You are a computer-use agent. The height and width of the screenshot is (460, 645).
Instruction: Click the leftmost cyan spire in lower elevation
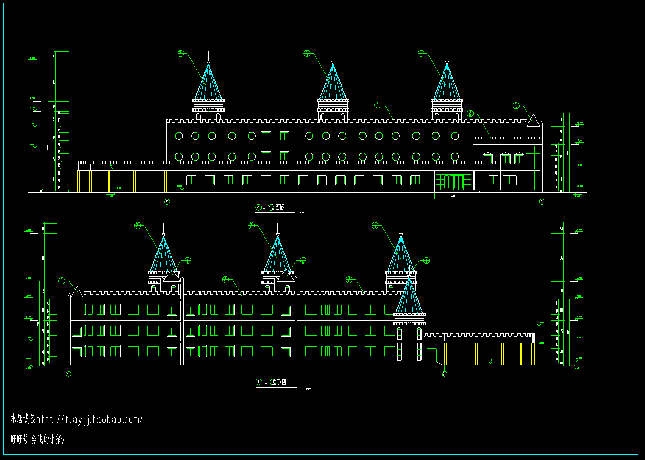pyautogui.click(x=163, y=254)
